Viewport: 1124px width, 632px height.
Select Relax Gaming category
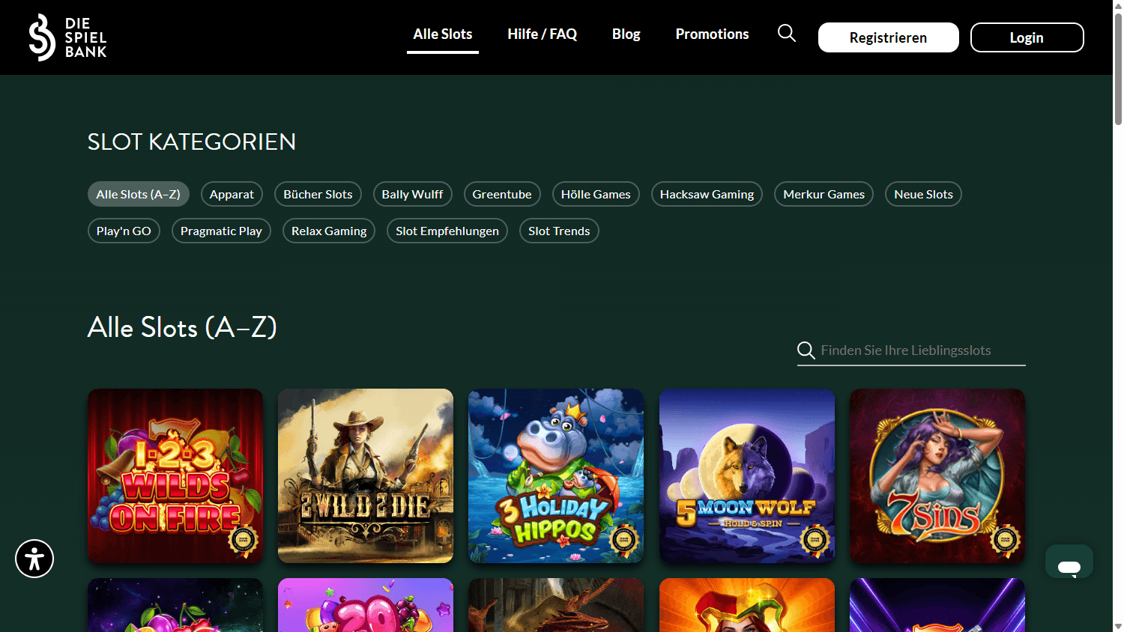point(329,231)
